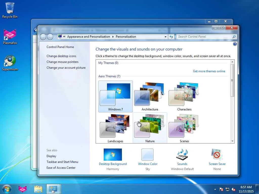
Task: Open Change mouse pointers
Action: 62,62
